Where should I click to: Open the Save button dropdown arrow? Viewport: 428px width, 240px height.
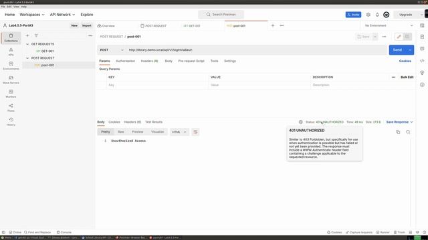click(x=375, y=37)
